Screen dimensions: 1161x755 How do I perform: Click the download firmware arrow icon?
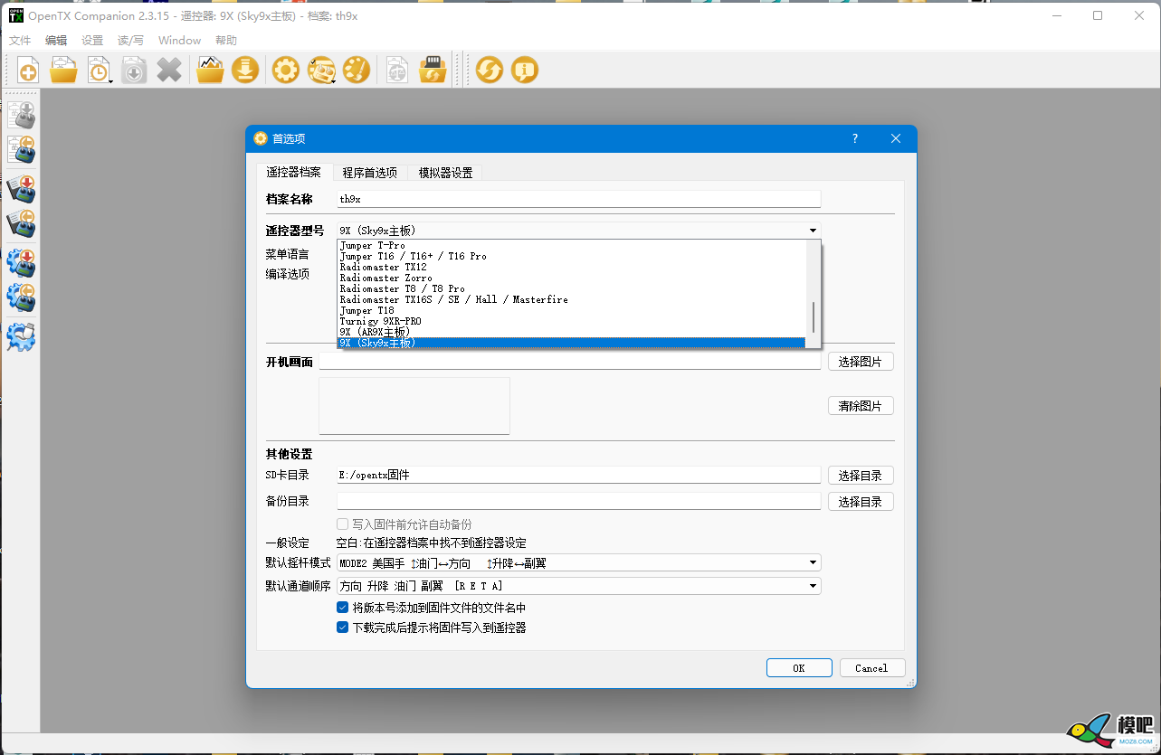245,71
